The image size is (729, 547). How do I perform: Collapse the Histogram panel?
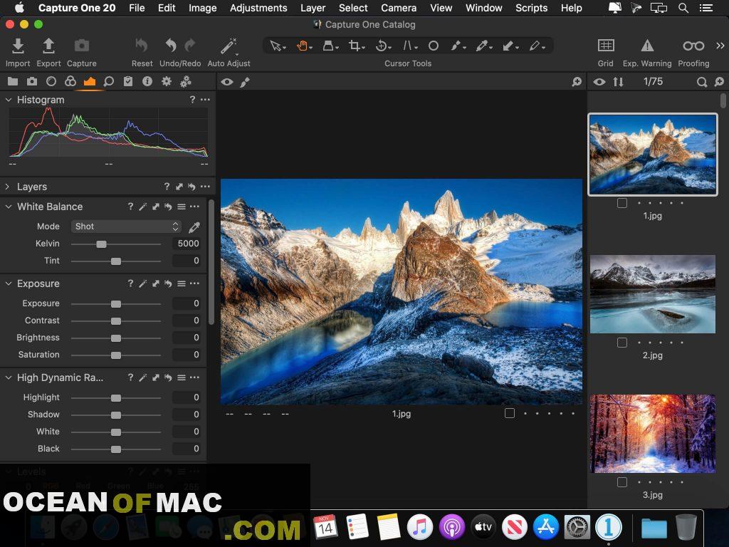[x=9, y=100]
